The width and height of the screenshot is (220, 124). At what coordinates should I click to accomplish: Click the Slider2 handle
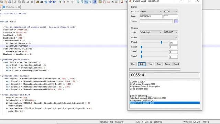(x=141, y=52)
